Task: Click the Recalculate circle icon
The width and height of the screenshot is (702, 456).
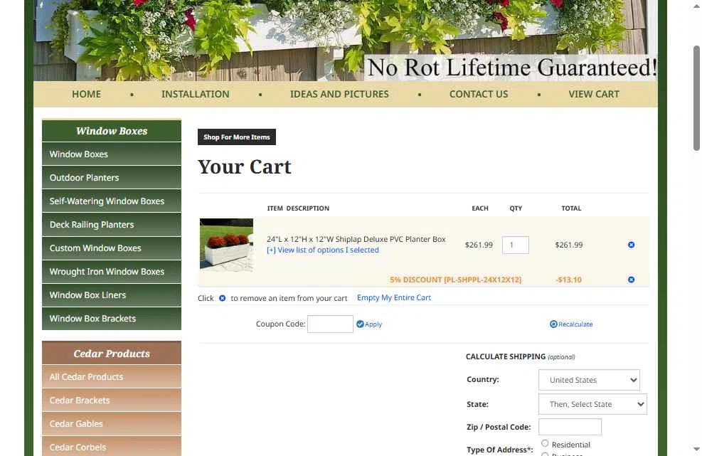Action: pyautogui.click(x=553, y=324)
